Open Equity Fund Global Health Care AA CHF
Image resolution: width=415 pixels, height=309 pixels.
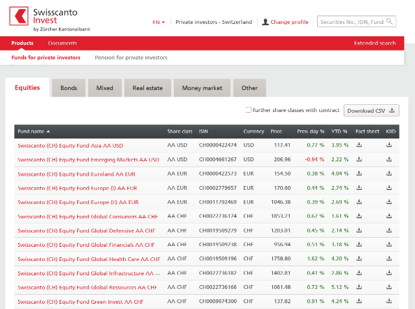[x=89, y=259]
